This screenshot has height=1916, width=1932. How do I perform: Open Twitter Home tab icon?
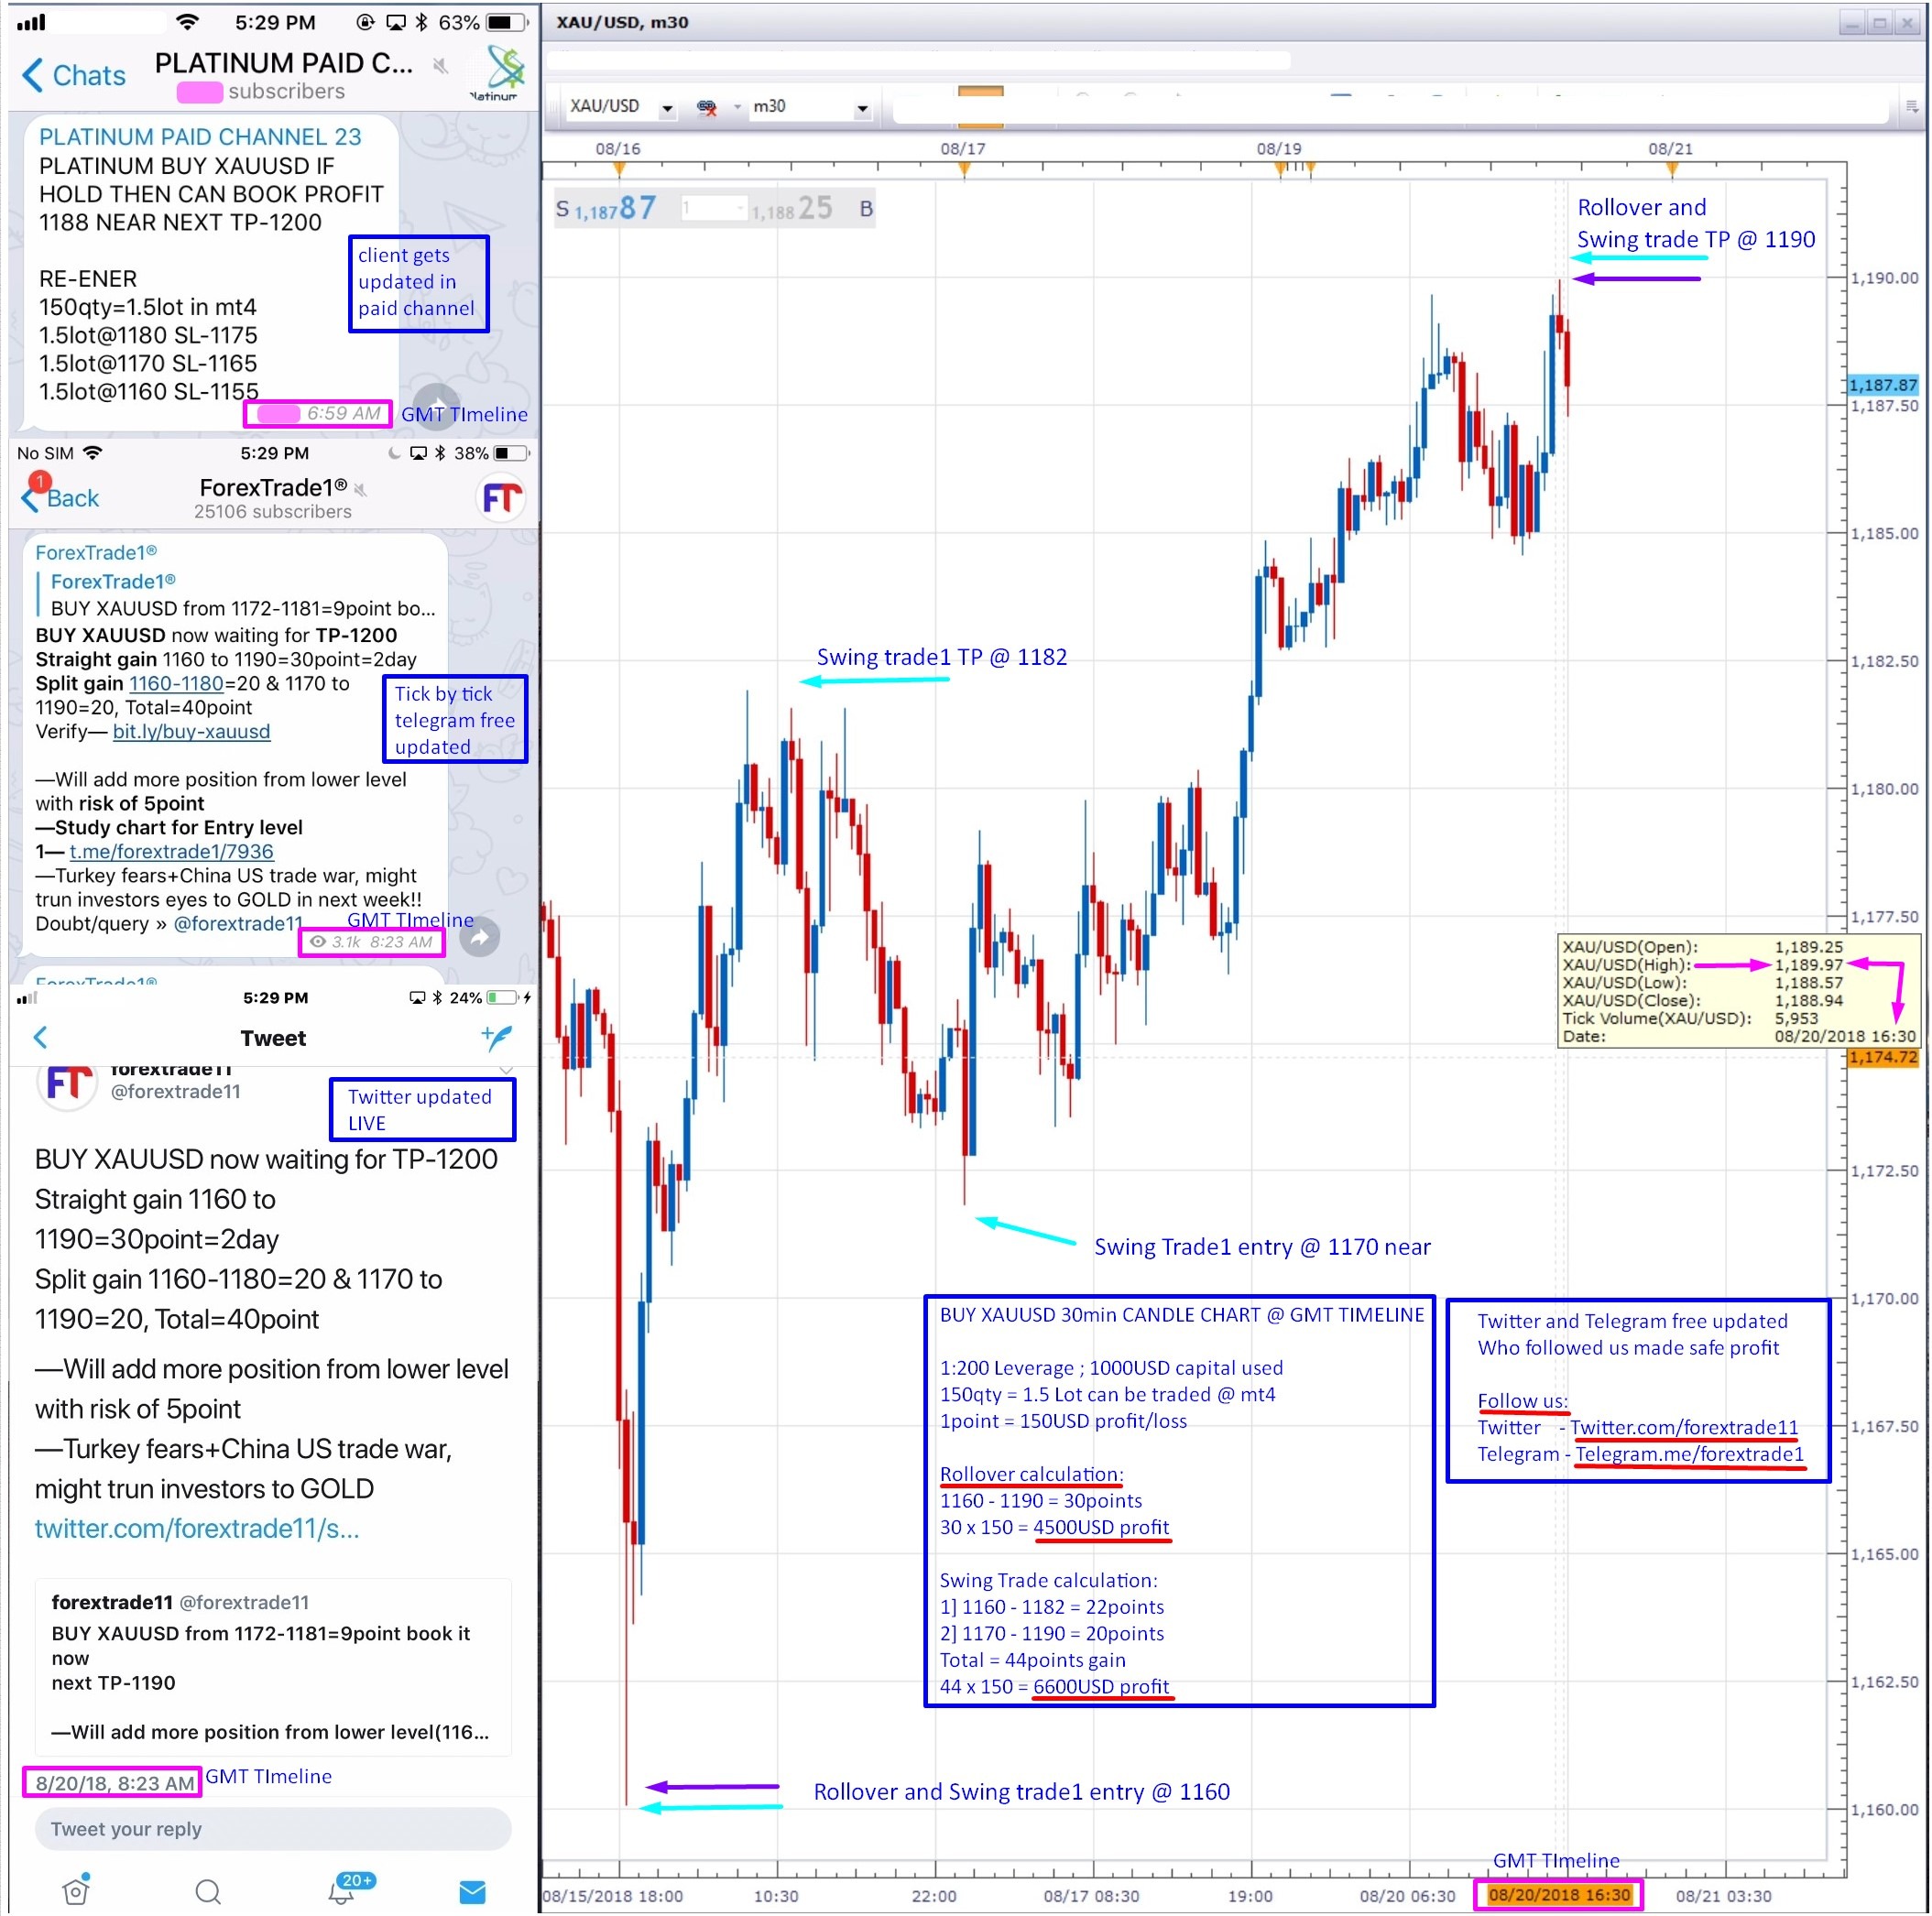tap(76, 1889)
